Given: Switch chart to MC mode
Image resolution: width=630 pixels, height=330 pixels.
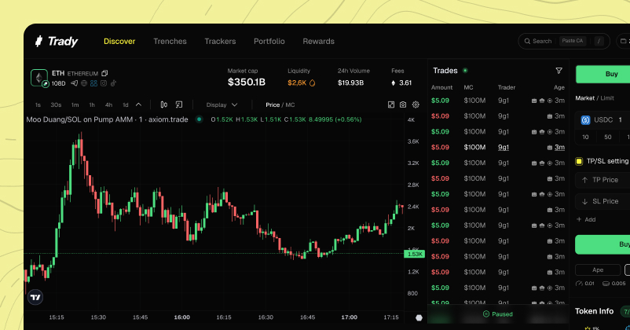Looking at the screenshot, I should point(290,105).
